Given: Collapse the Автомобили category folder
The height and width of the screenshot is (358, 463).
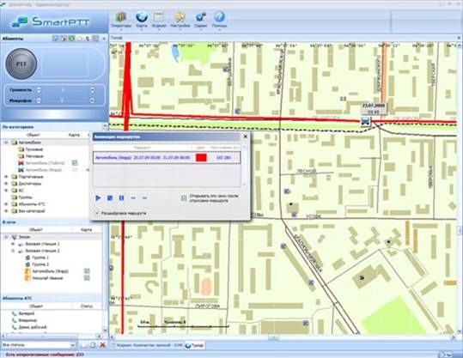Looking at the screenshot, I should point(6,143).
